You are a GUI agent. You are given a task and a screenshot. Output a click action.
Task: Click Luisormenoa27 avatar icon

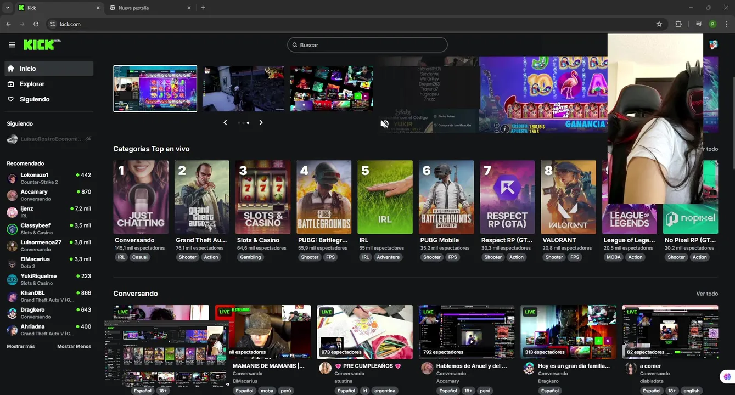pos(12,246)
